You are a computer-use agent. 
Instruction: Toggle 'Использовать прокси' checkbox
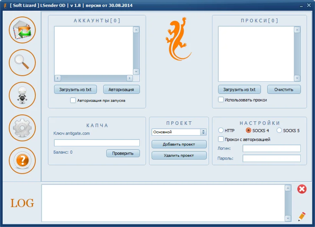coord(221,99)
